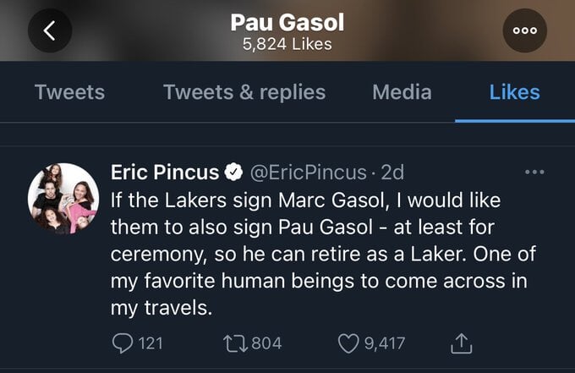View the 9,417 likes count
This screenshot has height=373, width=575.
[x=385, y=343]
